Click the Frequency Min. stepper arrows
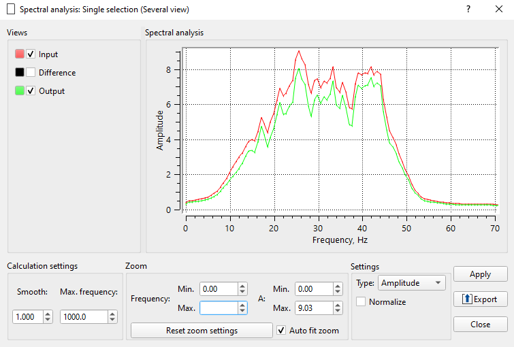 pyautogui.click(x=242, y=289)
